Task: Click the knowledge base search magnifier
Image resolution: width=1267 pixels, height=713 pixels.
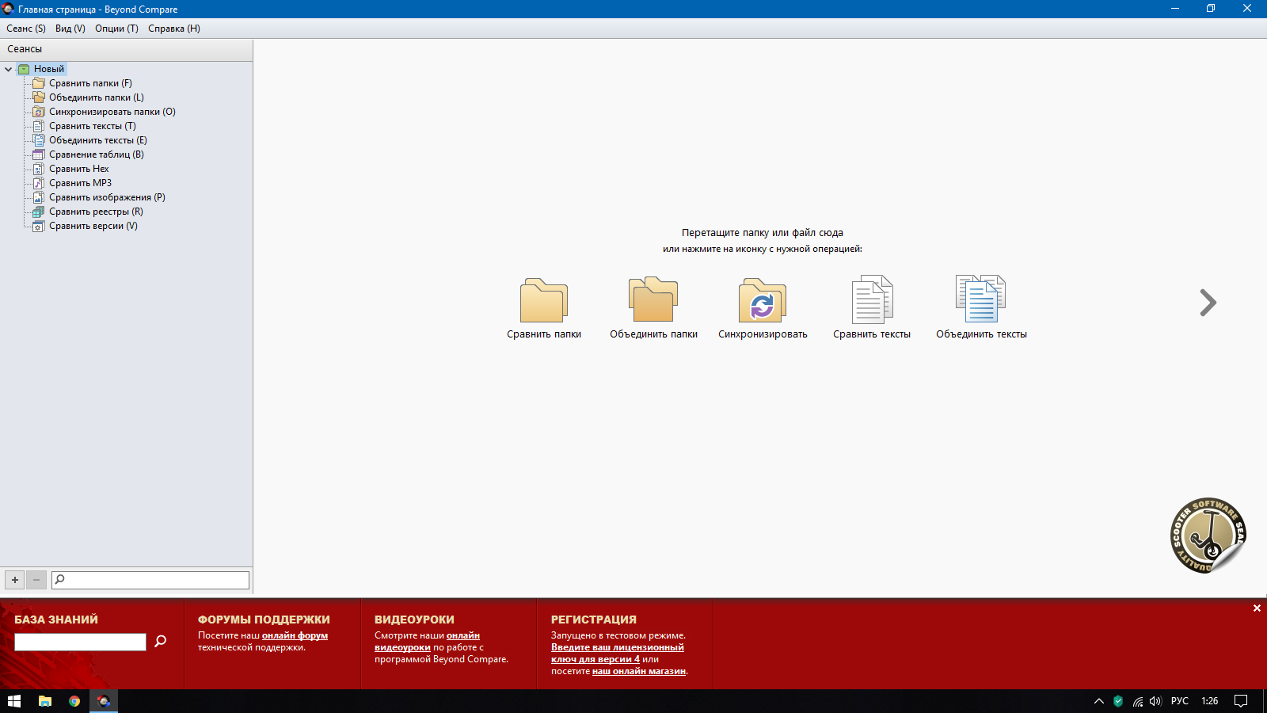Action: [x=161, y=641]
